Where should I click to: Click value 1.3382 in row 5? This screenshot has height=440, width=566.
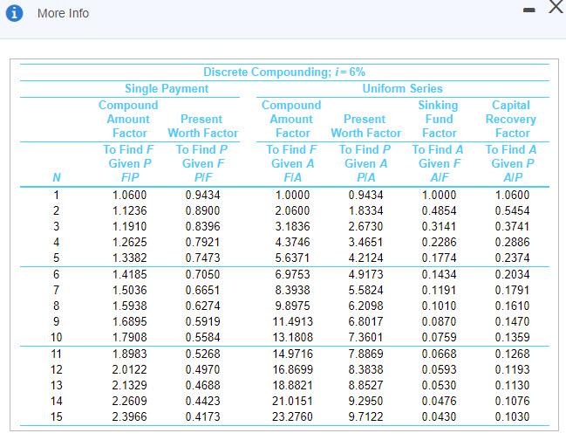130,258
